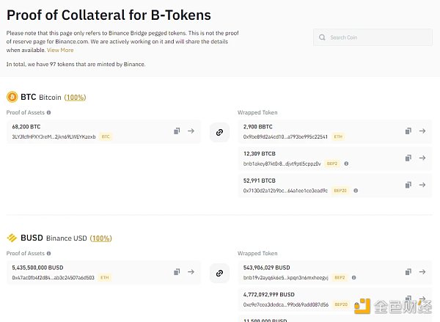Viewport: 440px width, 322px height.
Task: Click the ETH tag on 5,435,500,000 BUSD row
Action: 105,278
